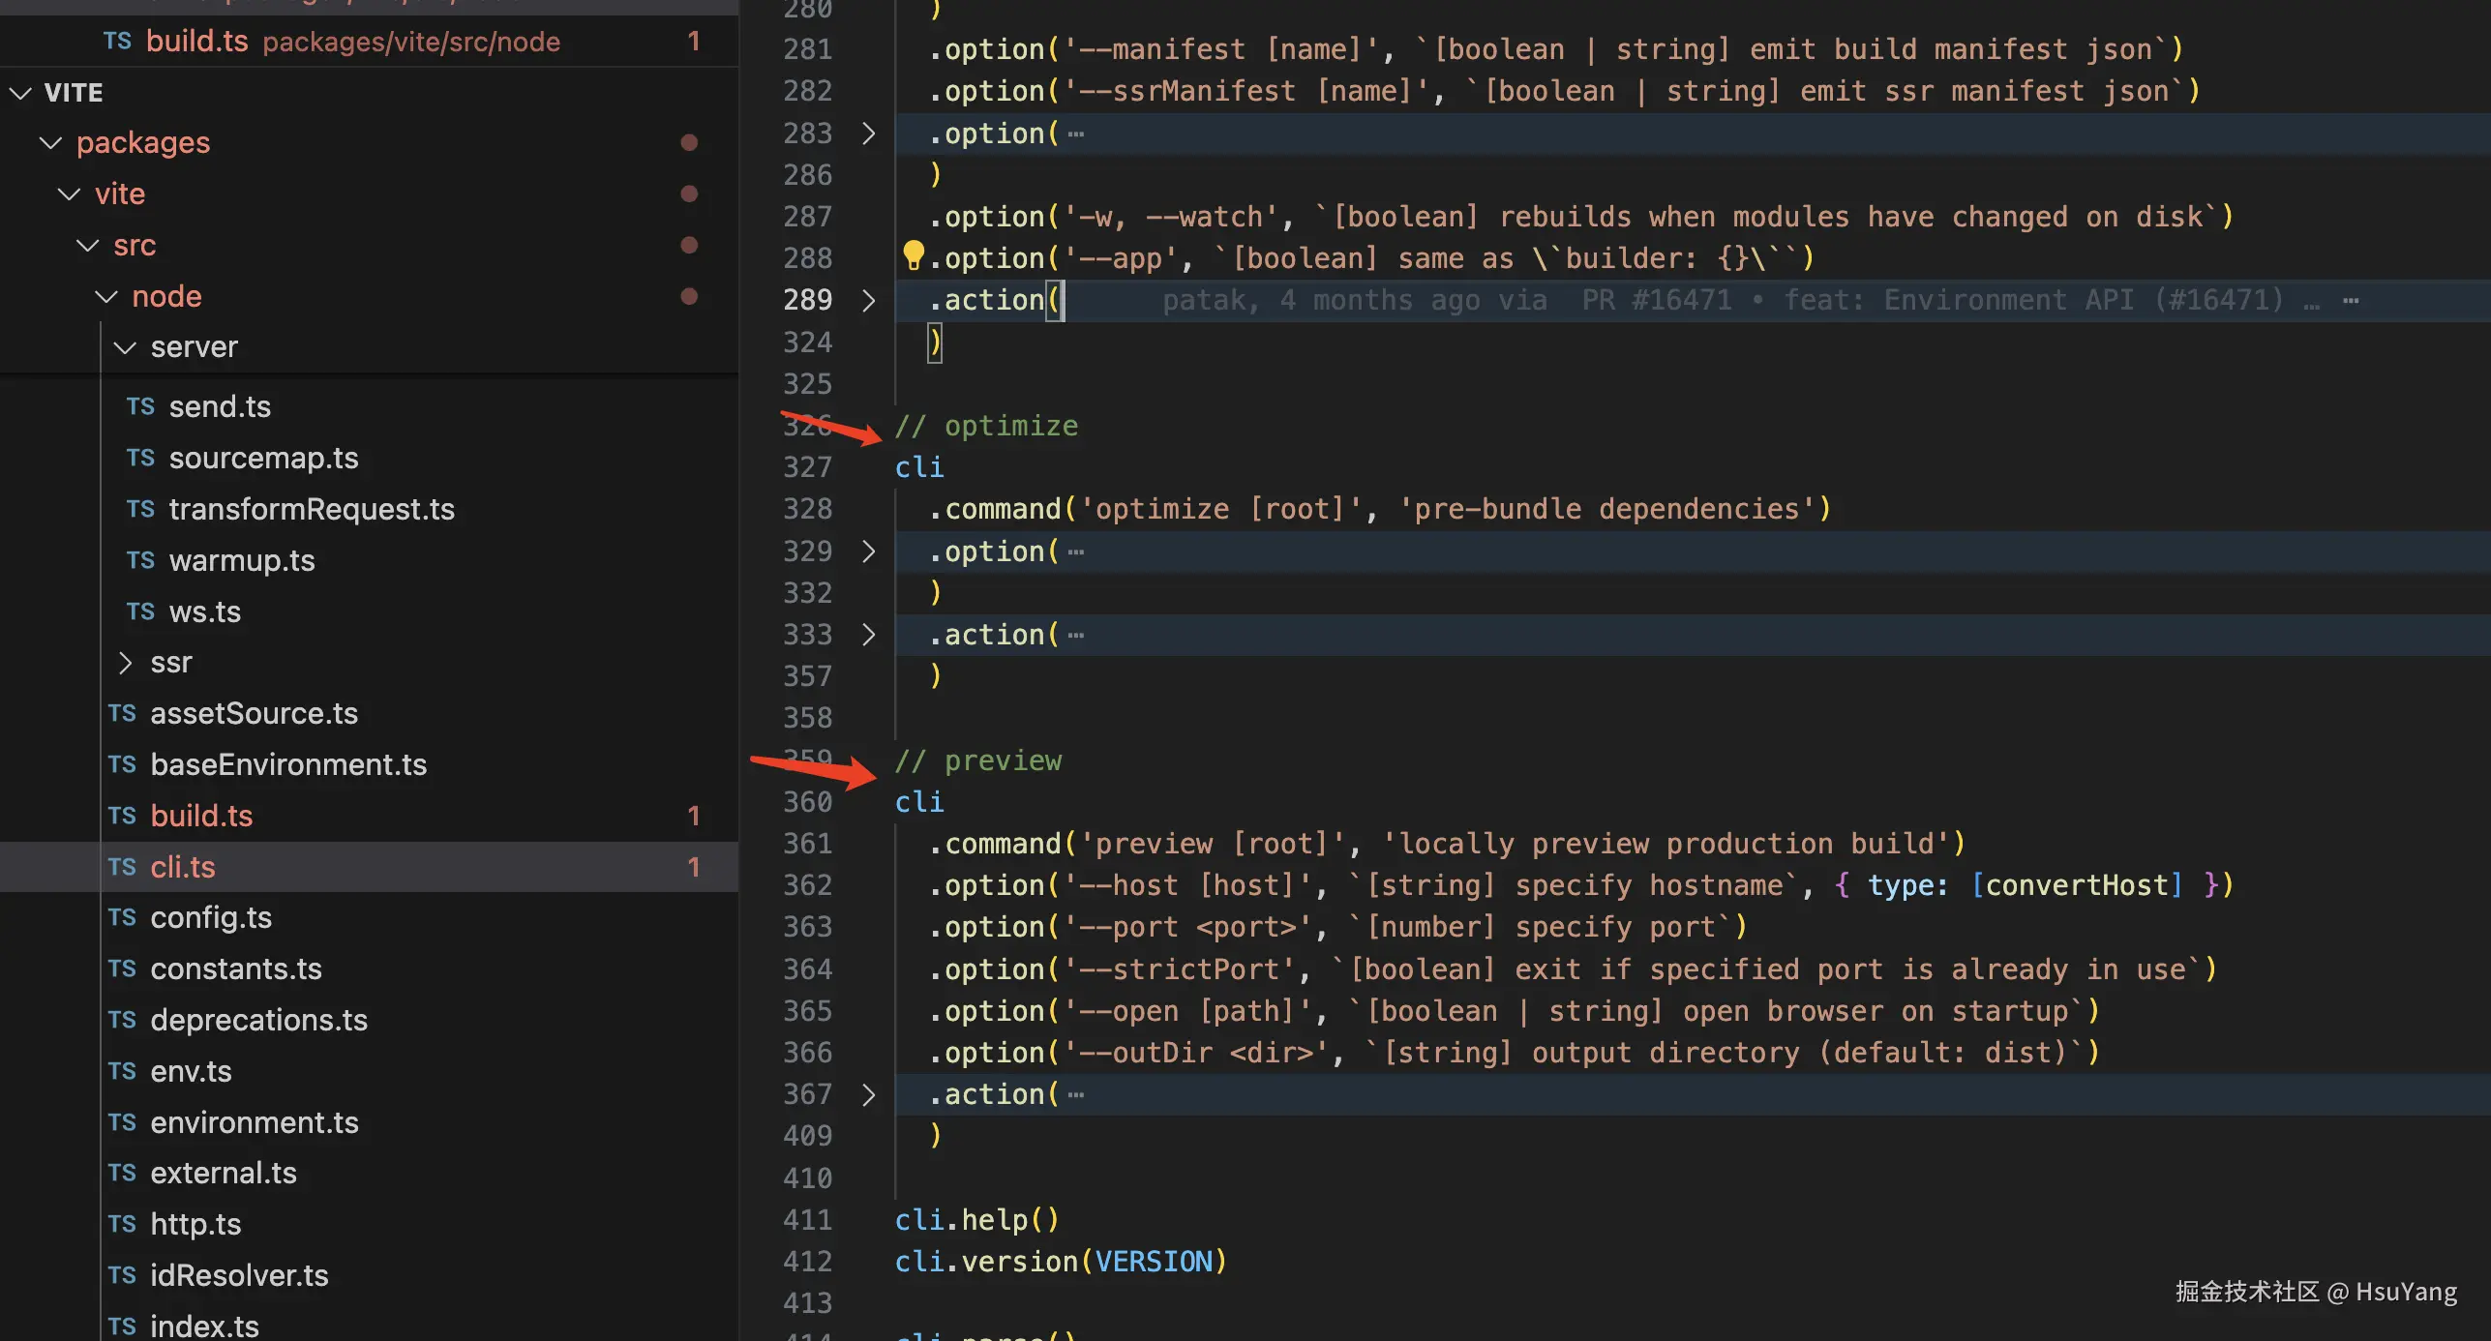The height and width of the screenshot is (1341, 2491).
Task: Click TS icon of open editor build.ts
Action: tap(117, 41)
